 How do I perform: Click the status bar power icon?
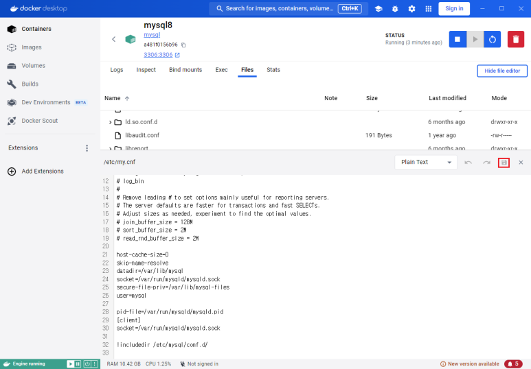(87, 364)
